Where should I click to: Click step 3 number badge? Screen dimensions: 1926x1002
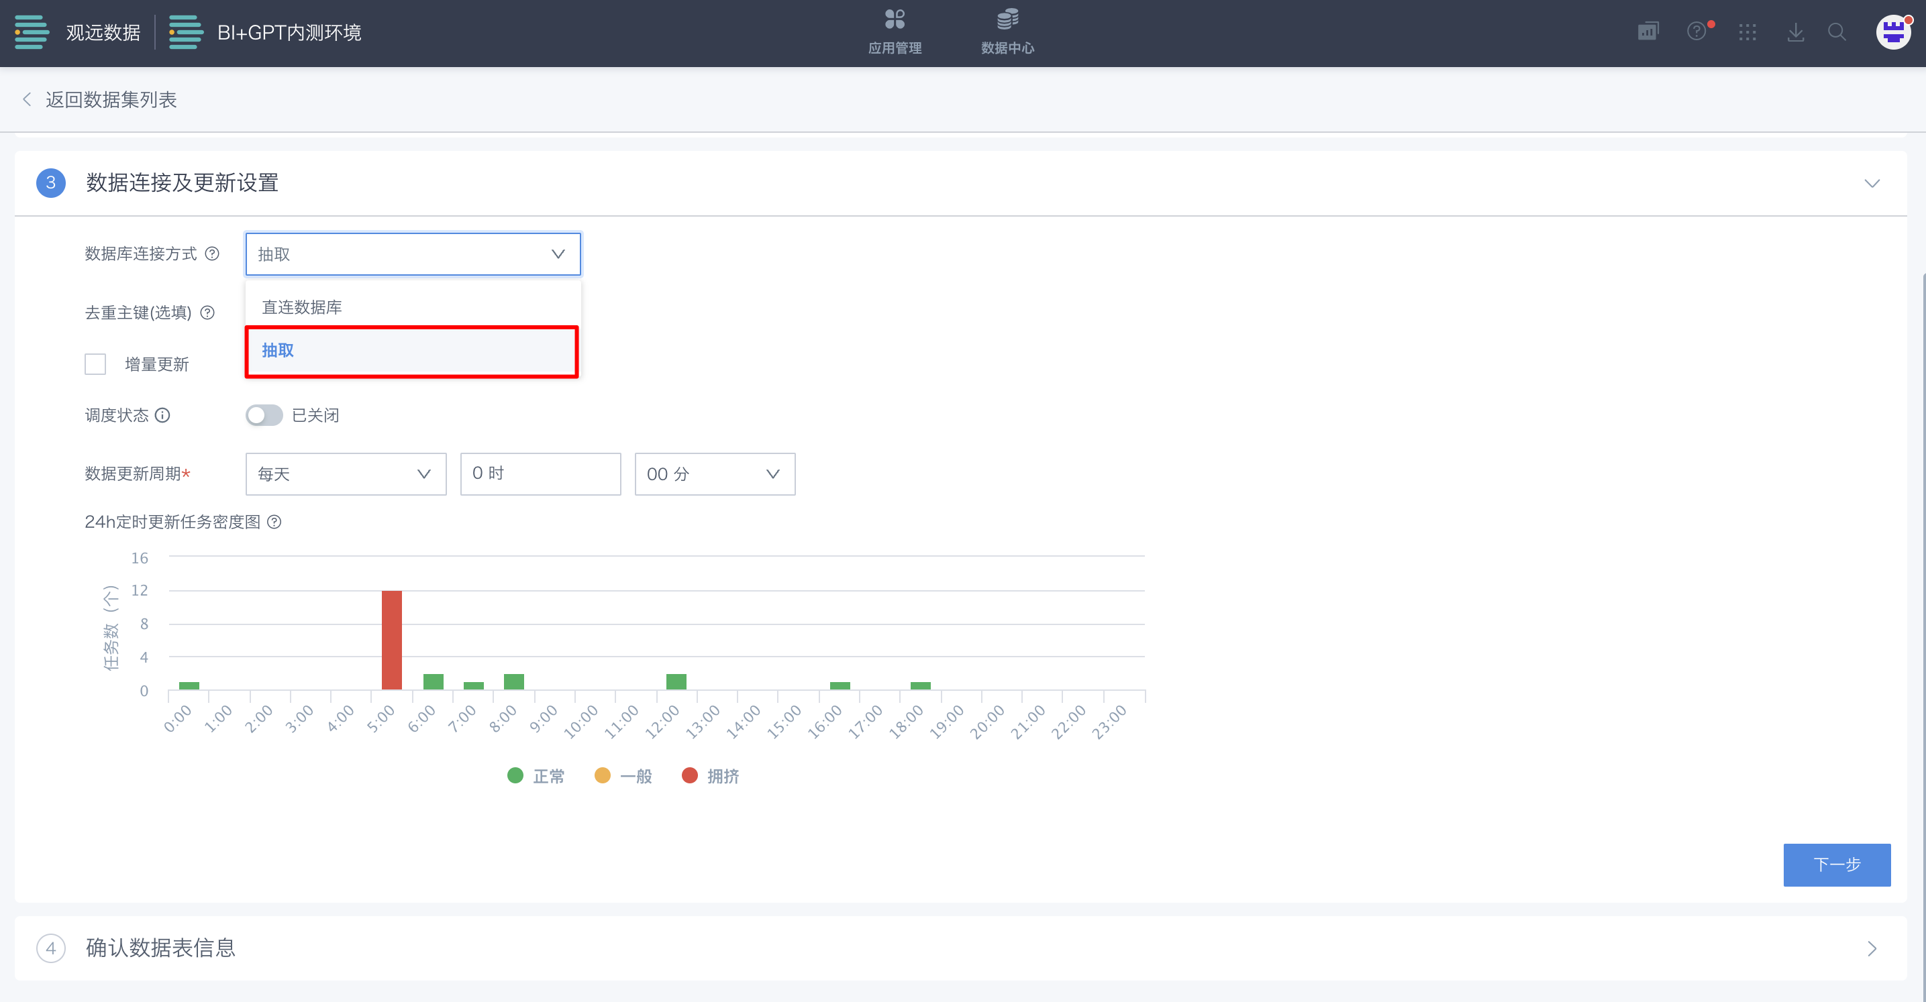click(51, 182)
